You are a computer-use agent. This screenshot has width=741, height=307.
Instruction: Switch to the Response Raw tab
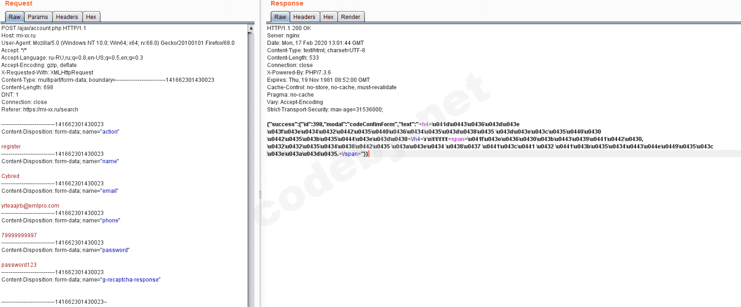(x=280, y=17)
